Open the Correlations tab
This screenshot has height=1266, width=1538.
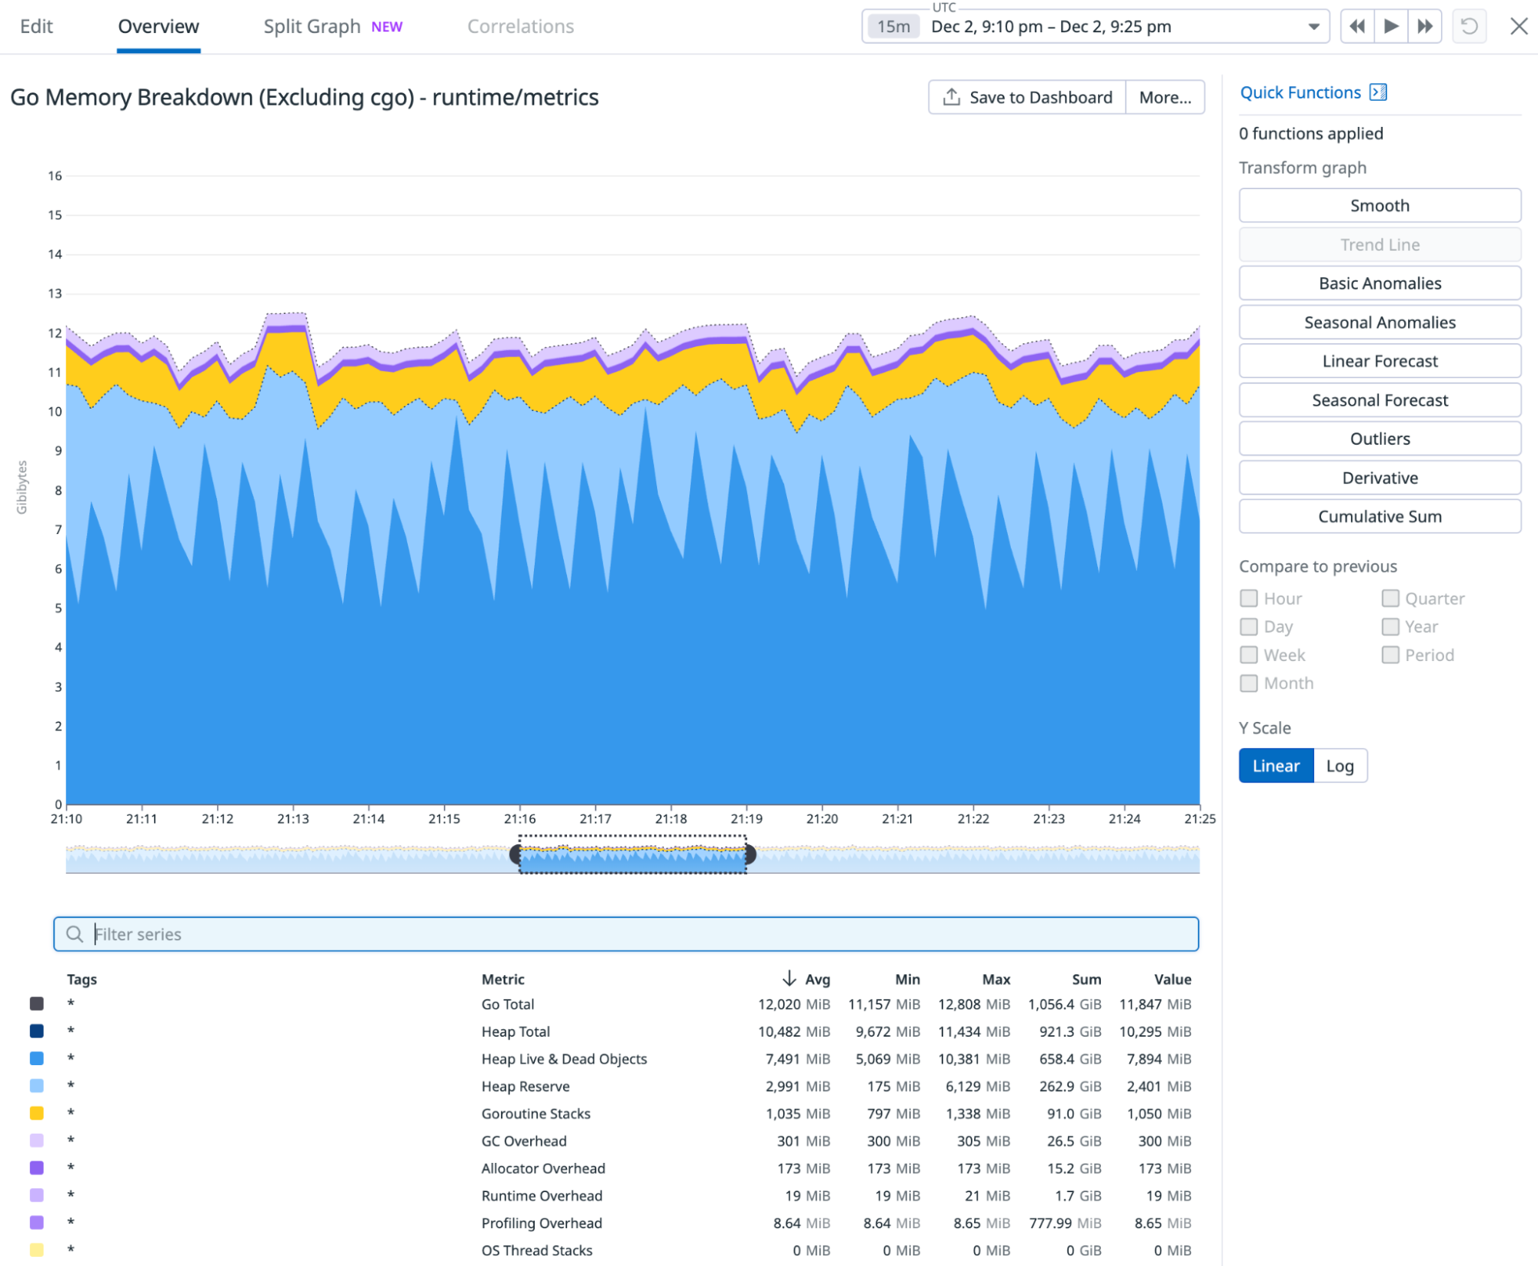pyautogui.click(x=520, y=25)
